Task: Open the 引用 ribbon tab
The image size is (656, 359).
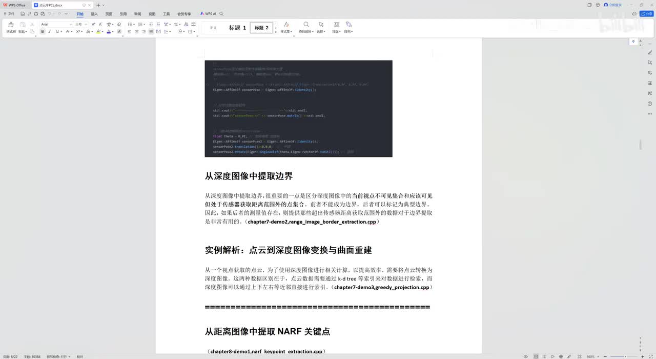Action: point(123,14)
